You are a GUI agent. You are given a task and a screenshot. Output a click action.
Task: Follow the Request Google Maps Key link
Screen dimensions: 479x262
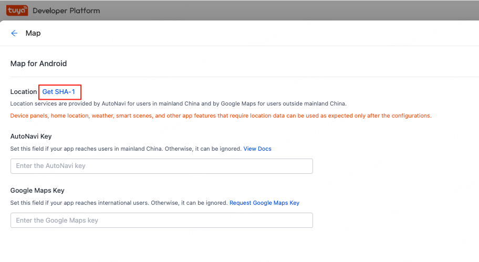click(264, 203)
